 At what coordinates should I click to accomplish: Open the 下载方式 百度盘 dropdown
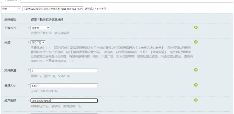(x=40, y=28)
